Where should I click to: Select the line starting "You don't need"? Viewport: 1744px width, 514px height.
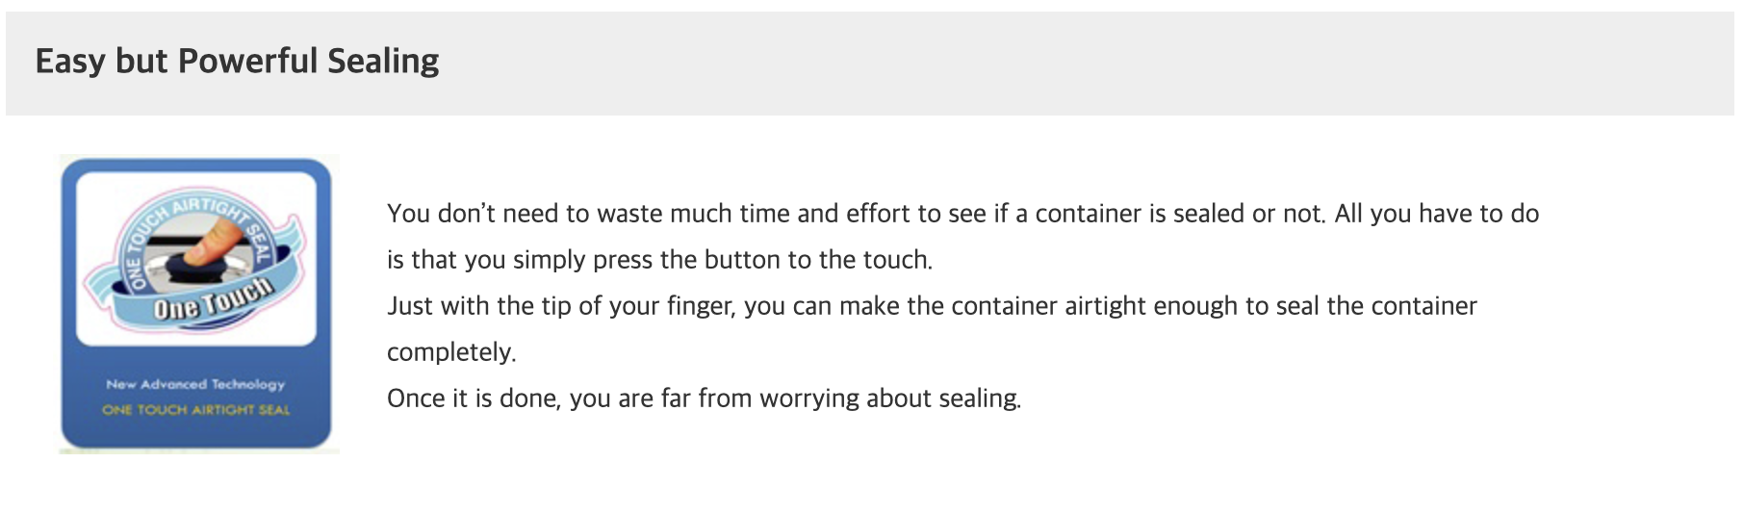point(962,214)
